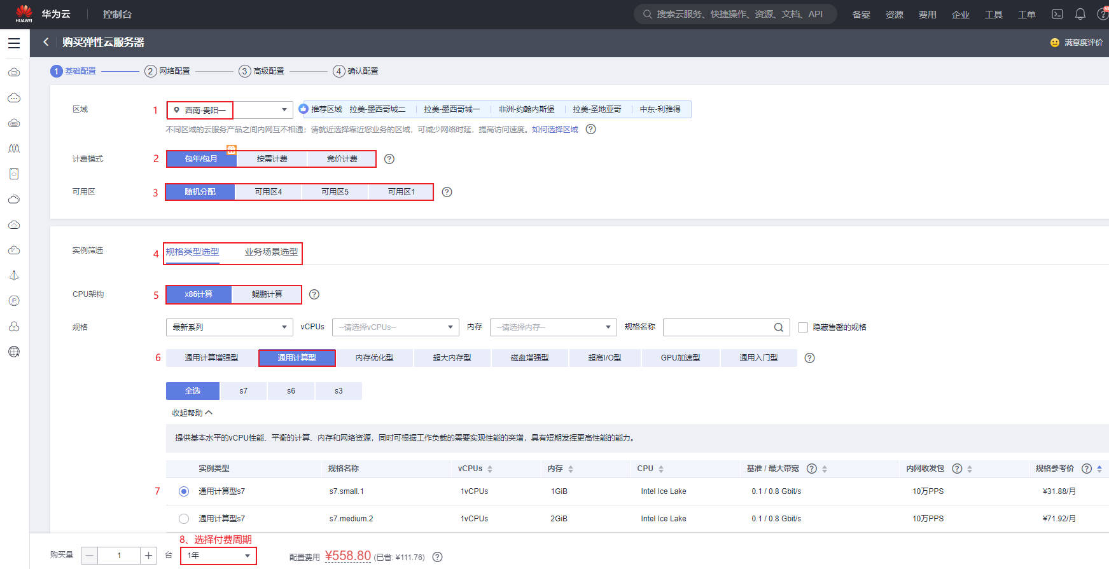
Task: Click help icon beside 内网收发包 header
Action: point(957,469)
